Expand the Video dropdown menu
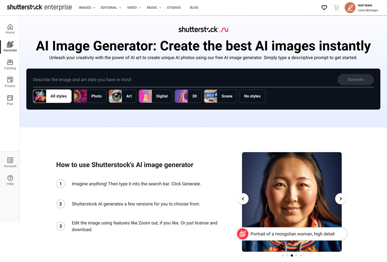 [134, 8]
